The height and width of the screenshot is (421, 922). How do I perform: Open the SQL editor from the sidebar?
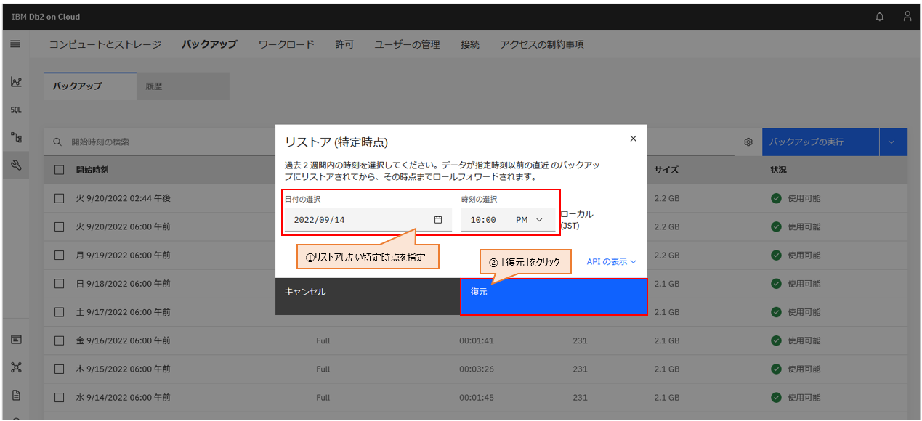pos(16,110)
